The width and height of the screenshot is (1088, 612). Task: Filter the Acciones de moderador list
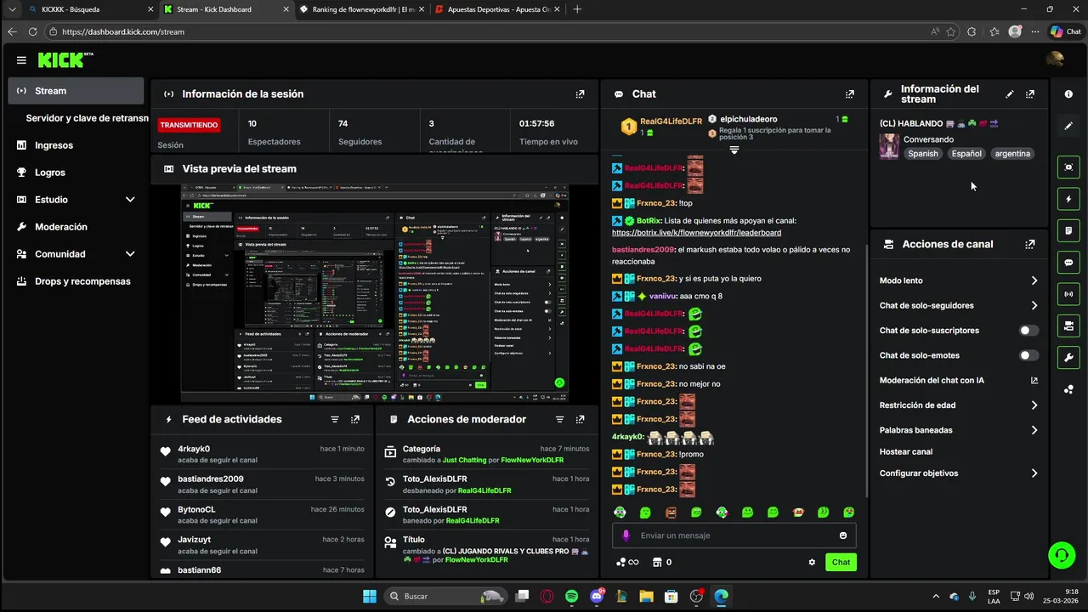point(559,419)
